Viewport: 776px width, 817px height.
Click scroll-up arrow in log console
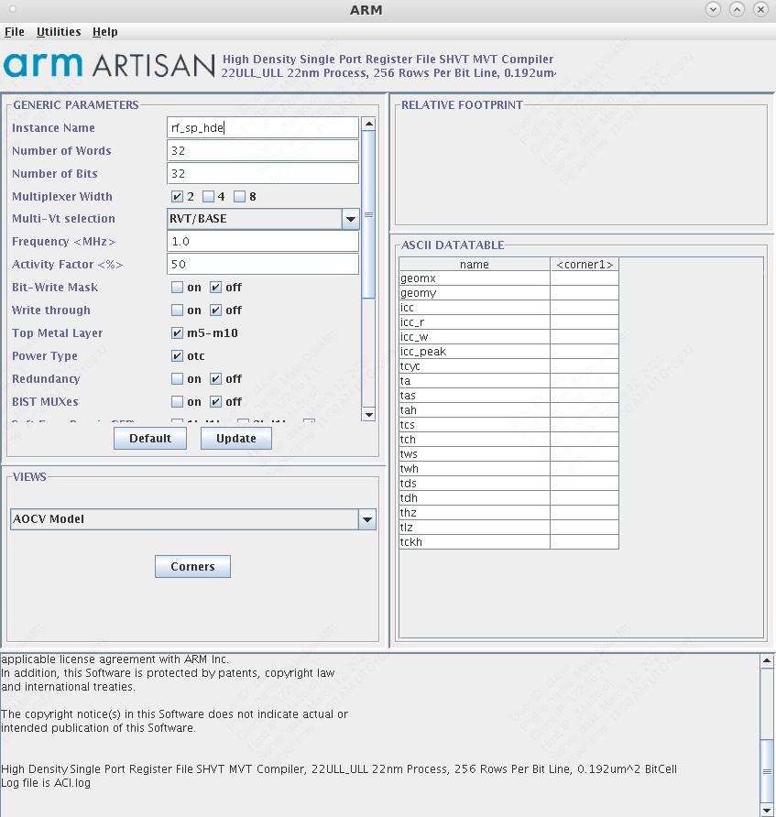[x=767, y=661]
